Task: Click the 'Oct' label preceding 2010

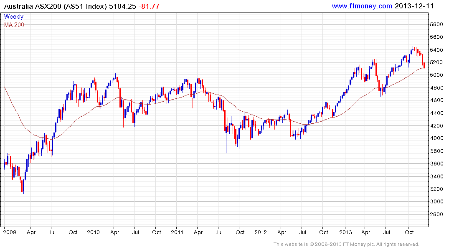Action: pos(73,232)
